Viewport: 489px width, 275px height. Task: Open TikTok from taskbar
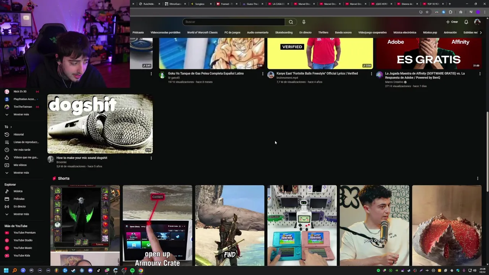click(x=99, y=270)
